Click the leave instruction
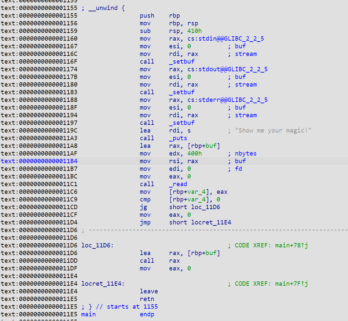 [x=149, y=291]
